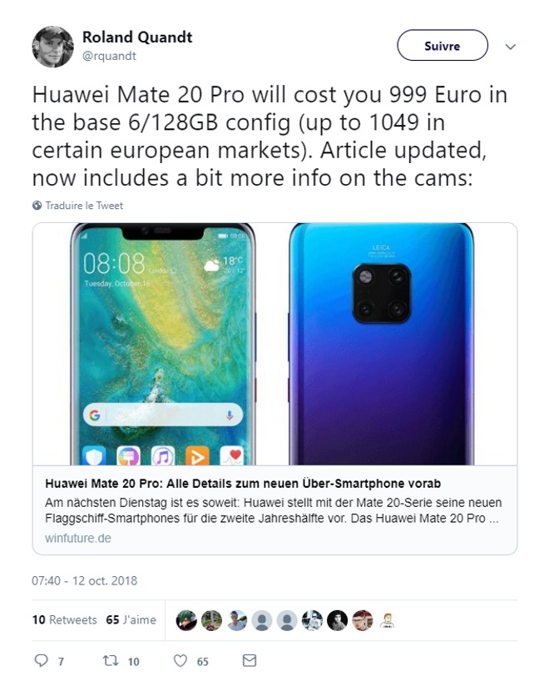Like the tweet with the heart icon
The height and width of the screenshot is (676, 549).
coord(181,660)
